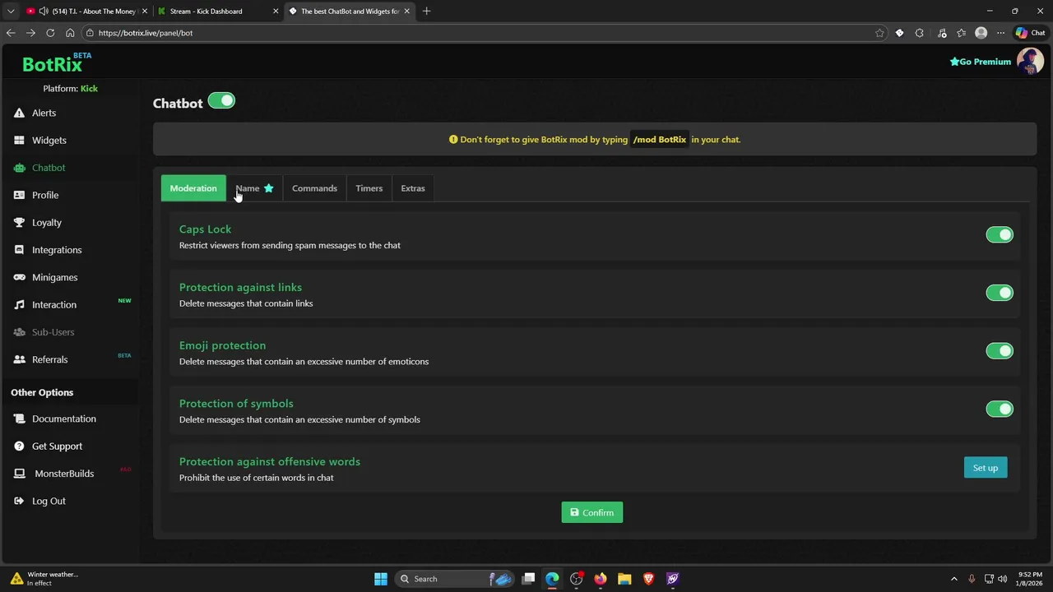Image resolution: width=1053 pixels, height=592 pixels.
Task: Confirm the moderation settings
Action: [x=592, y=512]
